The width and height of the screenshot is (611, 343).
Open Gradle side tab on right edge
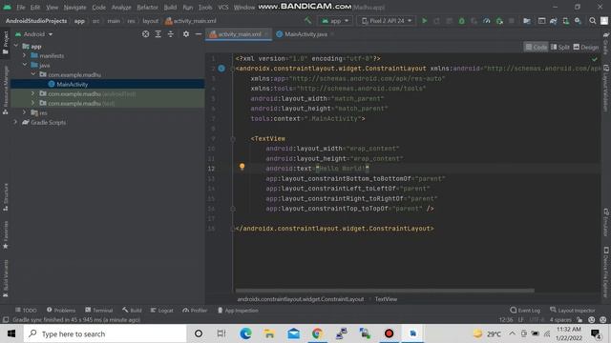point(606,44)
